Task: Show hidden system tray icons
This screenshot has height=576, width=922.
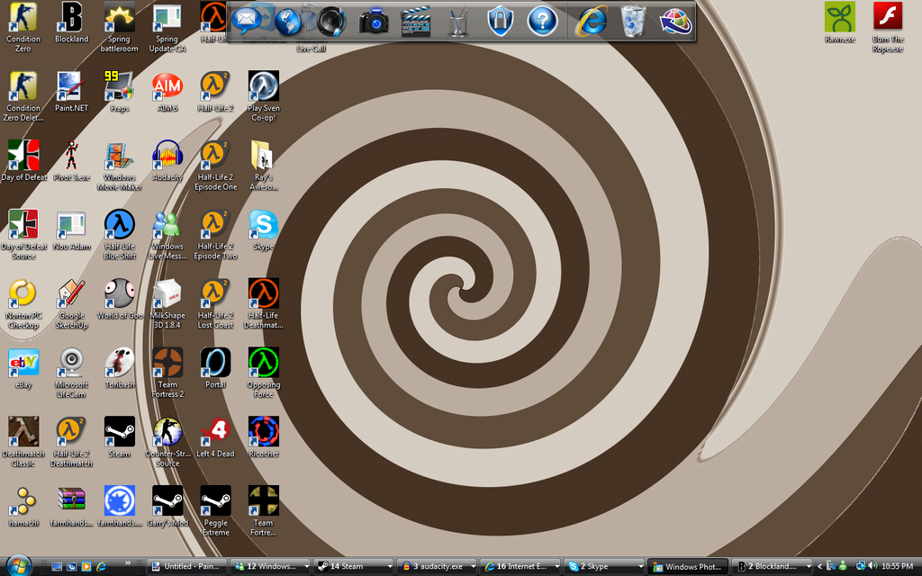Action: click(x=819, y=567)
